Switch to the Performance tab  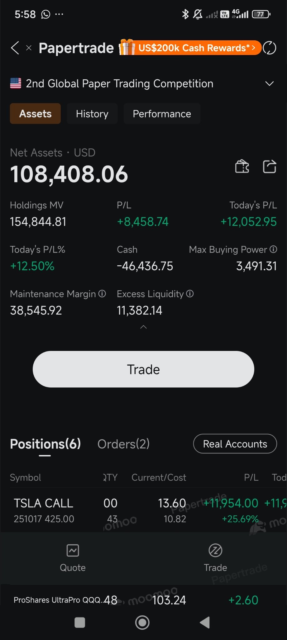click(162, 113)
